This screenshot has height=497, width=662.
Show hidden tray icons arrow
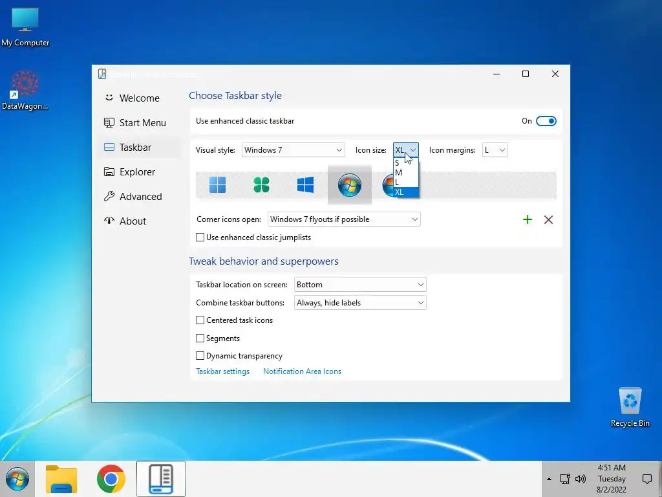click(549, 479)
